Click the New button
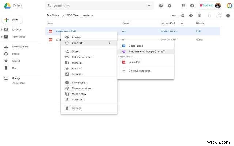Image resolution: width=234 pixels, height=146 pixels. [12, 20]
